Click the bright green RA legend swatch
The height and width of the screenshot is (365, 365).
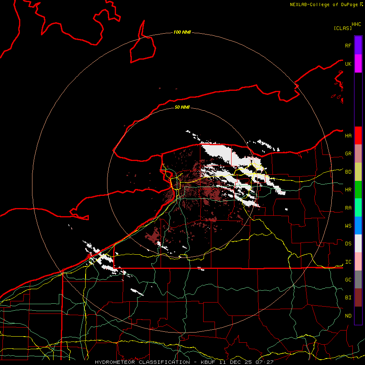coord(358,208)
